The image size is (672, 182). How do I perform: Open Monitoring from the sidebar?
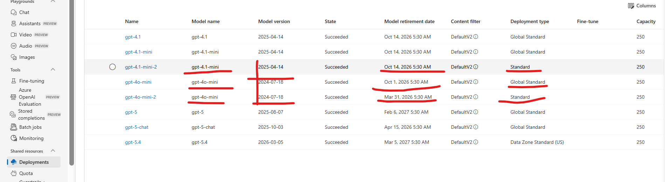pyautogui.click(x=32, y=138)
